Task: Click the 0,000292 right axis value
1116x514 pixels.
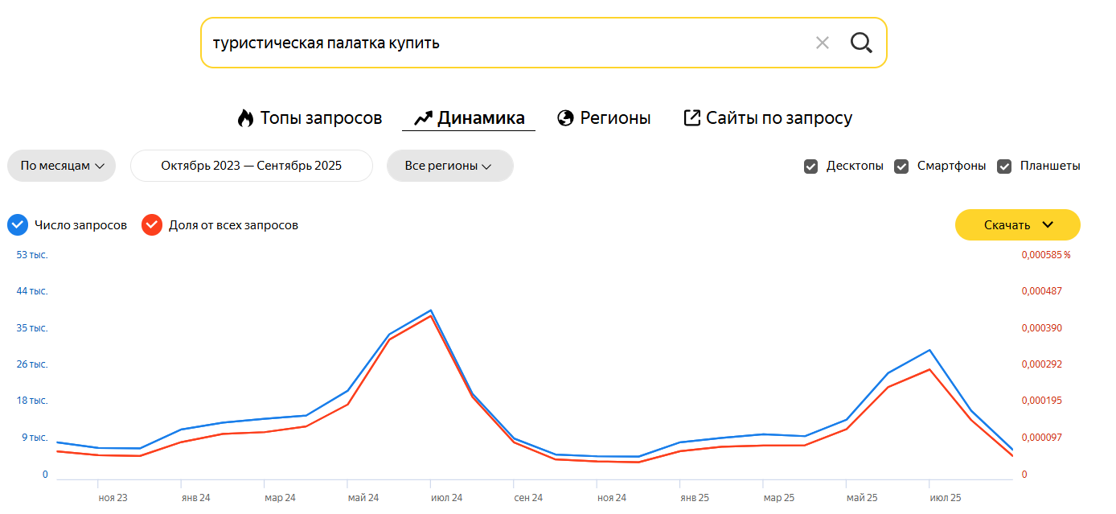Action: tap(1042, 364)
